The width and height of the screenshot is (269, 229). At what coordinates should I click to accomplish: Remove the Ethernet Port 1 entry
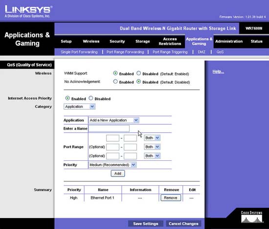171,198
